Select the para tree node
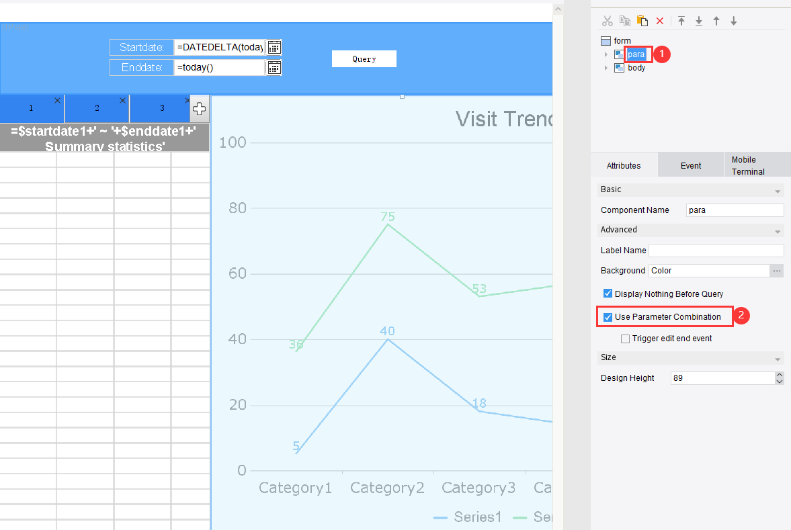Screen dimensions: 791x530 pos(636,54)
